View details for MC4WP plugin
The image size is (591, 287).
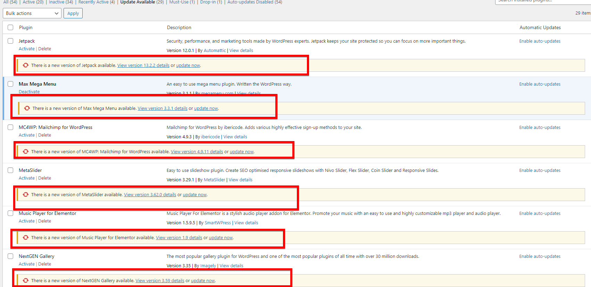pos(235,137)
